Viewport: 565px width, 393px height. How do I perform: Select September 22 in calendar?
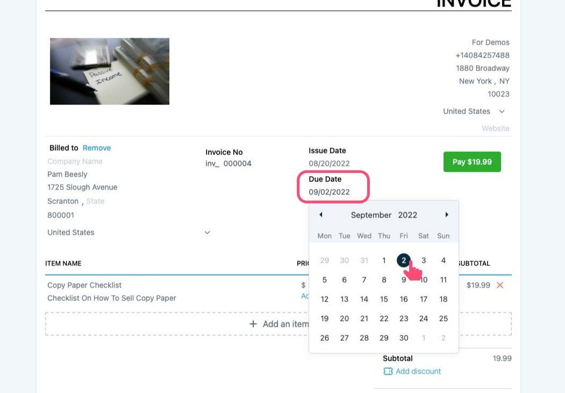coord(384,319)
